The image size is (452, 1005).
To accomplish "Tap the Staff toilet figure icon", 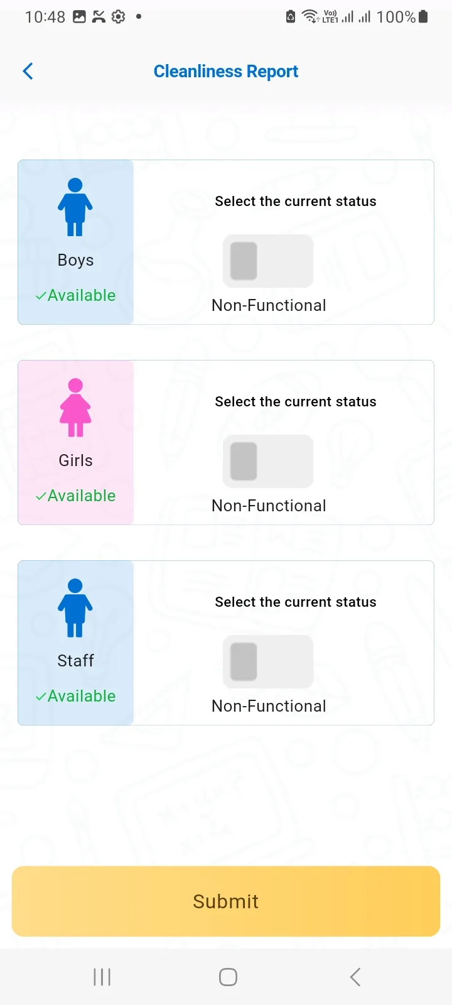I will pyautogui.click(x=75, y=608).
